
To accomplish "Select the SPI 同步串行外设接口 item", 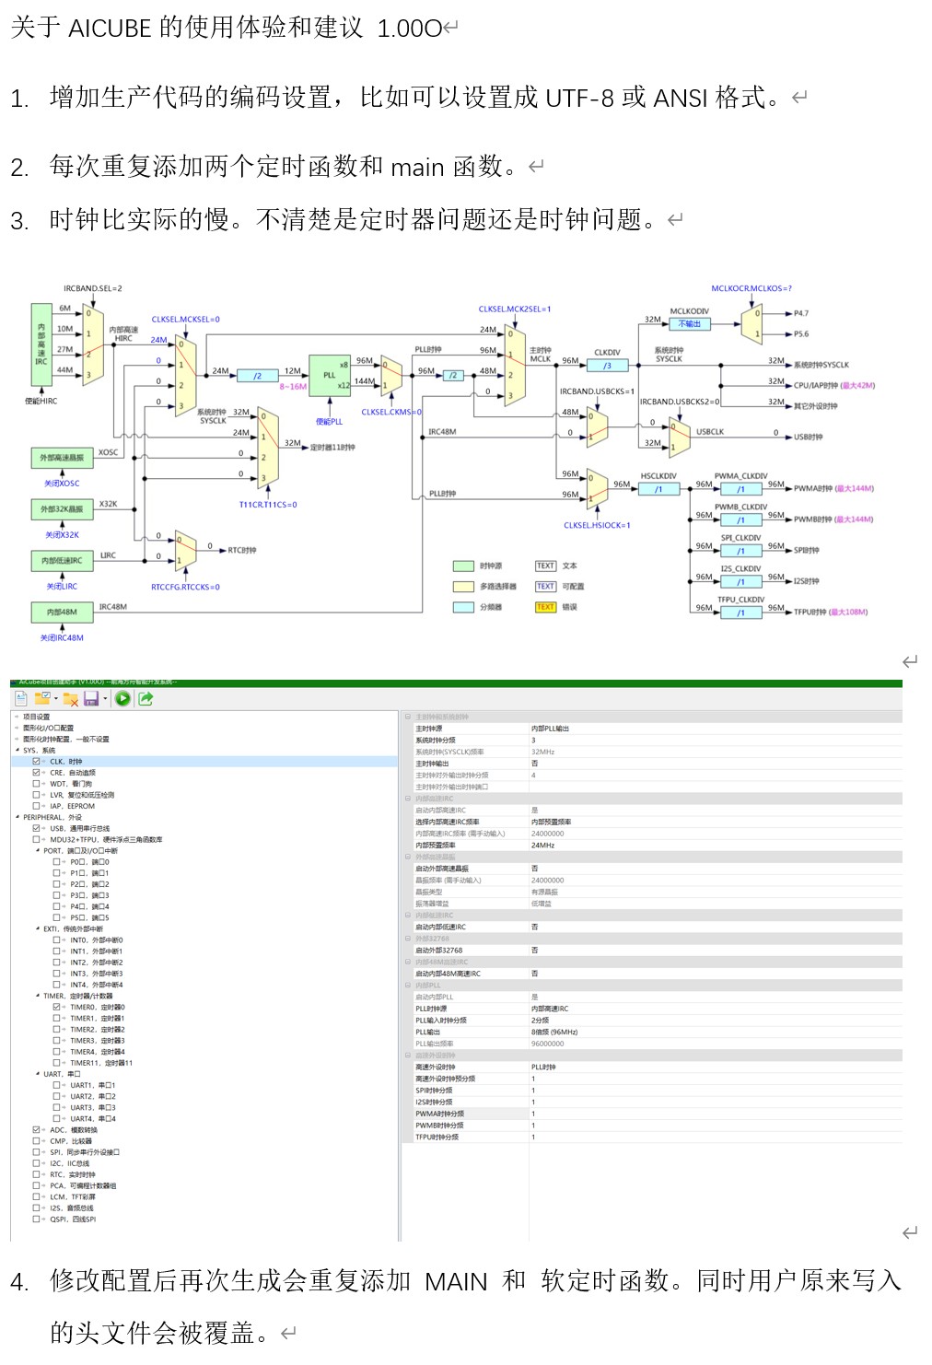I will (x=85, y=1152).
